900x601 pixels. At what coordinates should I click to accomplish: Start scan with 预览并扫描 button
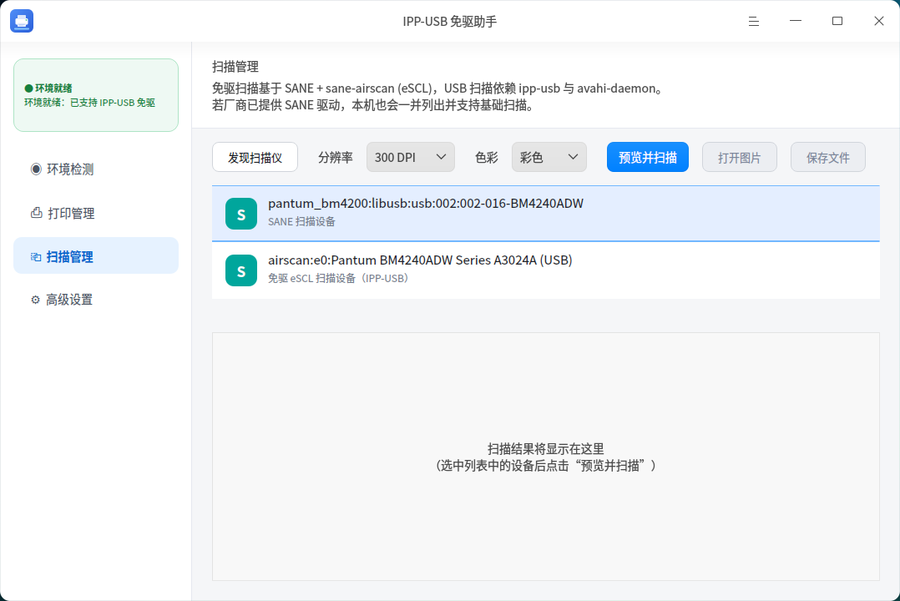pyautogui.click(x=648, y=157)
